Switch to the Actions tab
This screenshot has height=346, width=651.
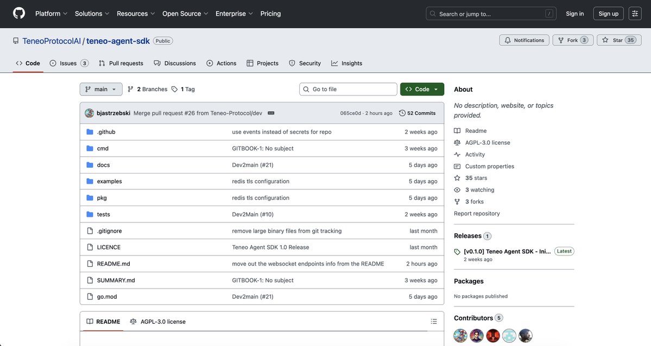coord(222,63)
